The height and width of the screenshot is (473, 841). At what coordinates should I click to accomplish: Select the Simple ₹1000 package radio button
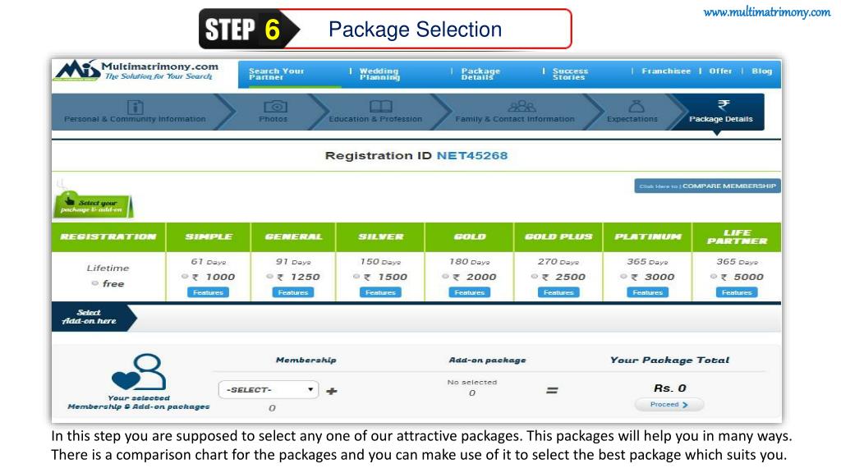pos(185,277)
